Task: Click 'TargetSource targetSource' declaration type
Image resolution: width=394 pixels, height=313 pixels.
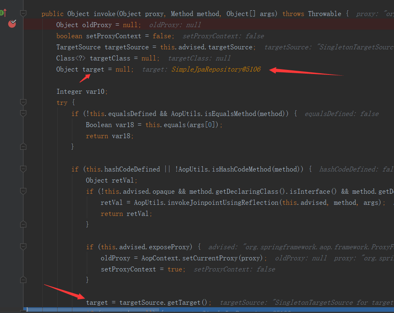Action: tap(79, 47)
